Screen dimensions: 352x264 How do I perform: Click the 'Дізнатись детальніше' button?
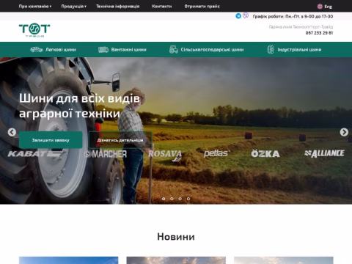(x=120, y=140)
